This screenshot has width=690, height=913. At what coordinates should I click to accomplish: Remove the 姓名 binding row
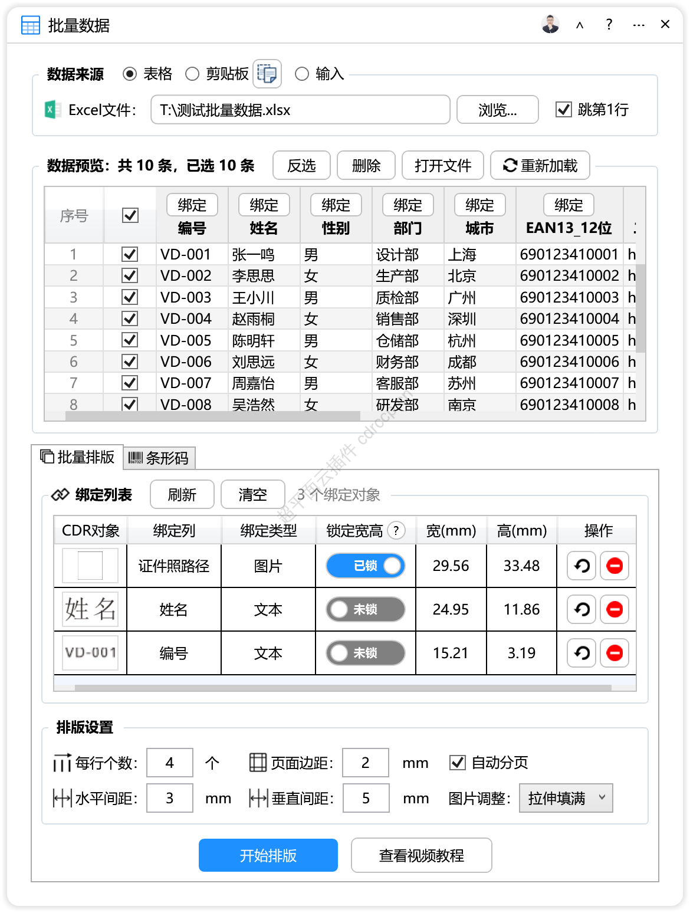[x=615, y=609]
